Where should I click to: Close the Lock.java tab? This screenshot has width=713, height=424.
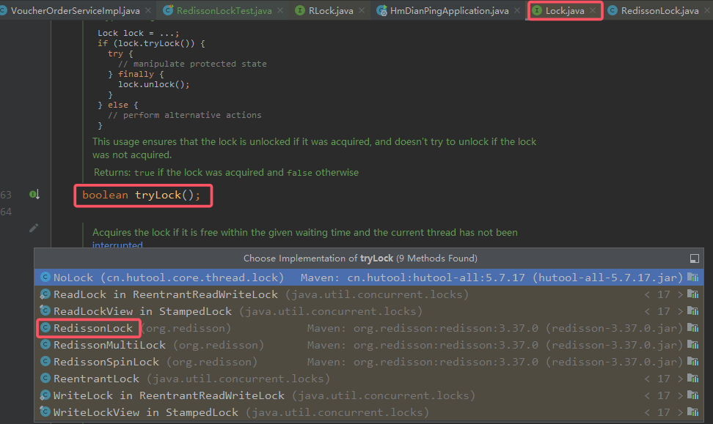[593, 10]
